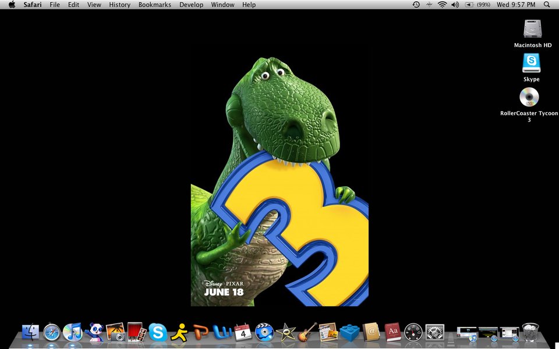This screenshot has width=559, height=349.
Task: Open iMovie star icon in Dock
Action: [x=285, y=332]
